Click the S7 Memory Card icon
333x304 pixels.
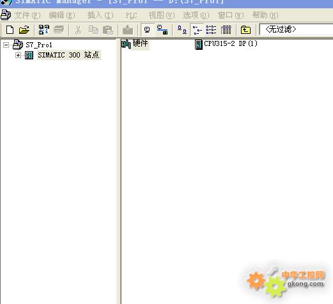tap(59, 29)
